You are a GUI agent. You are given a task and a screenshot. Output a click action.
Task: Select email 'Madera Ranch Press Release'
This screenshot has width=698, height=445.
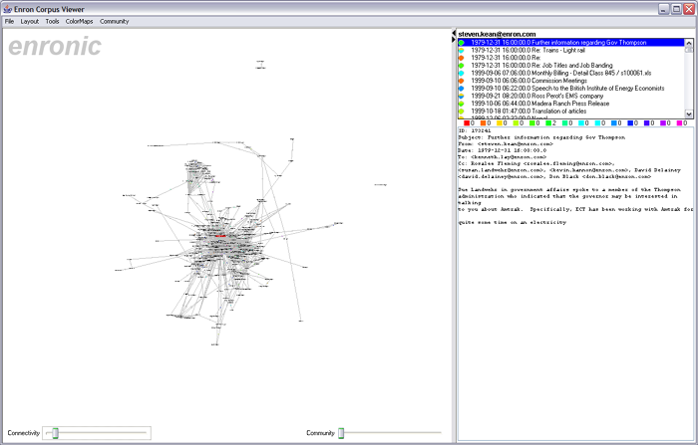click(570, 104)
